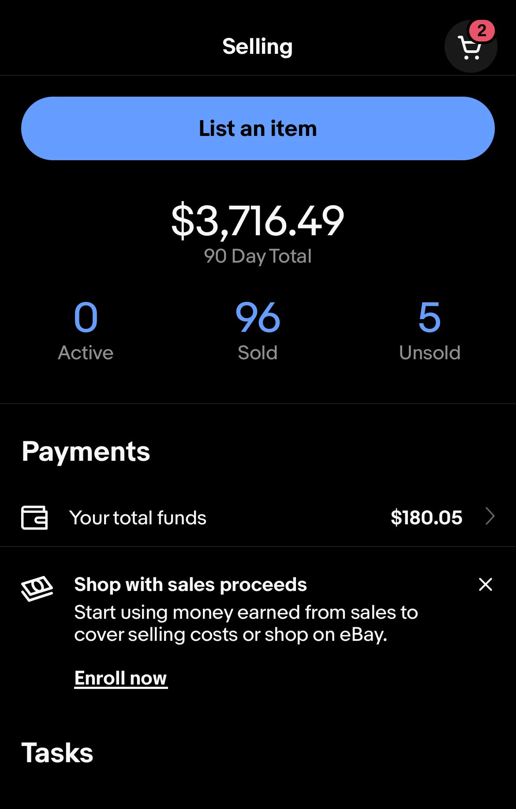
Task: Follow the Enroll now link
Action: (121, 678)
